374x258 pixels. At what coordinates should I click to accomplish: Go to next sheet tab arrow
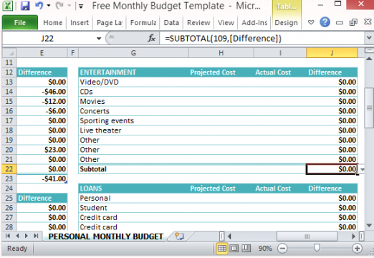[x=27, y=236]
